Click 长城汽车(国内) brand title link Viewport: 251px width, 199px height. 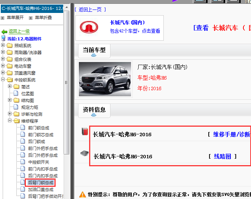pyautogui.click(x=128, y=22)
